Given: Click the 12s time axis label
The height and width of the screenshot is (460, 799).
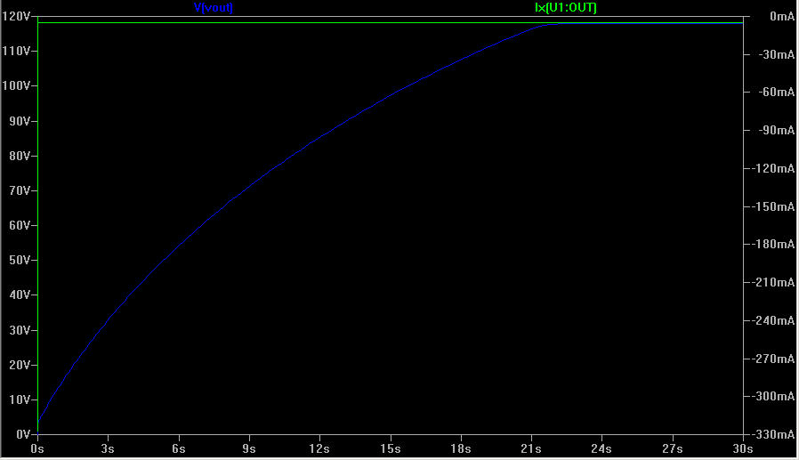Looking at the screenshot, I should 319,448.
